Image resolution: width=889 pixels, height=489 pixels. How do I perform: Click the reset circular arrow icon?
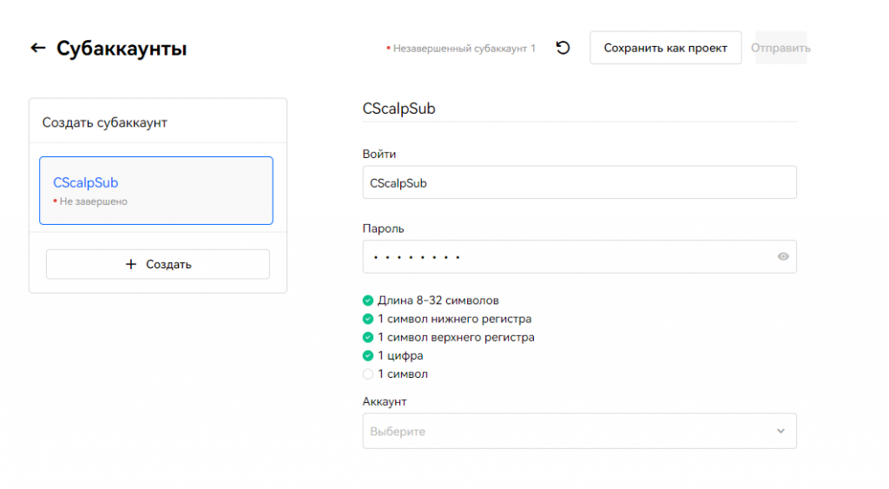click(x=563, y=48)
